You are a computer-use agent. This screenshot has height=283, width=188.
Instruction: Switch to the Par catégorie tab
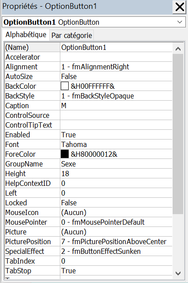coord(72,35)
